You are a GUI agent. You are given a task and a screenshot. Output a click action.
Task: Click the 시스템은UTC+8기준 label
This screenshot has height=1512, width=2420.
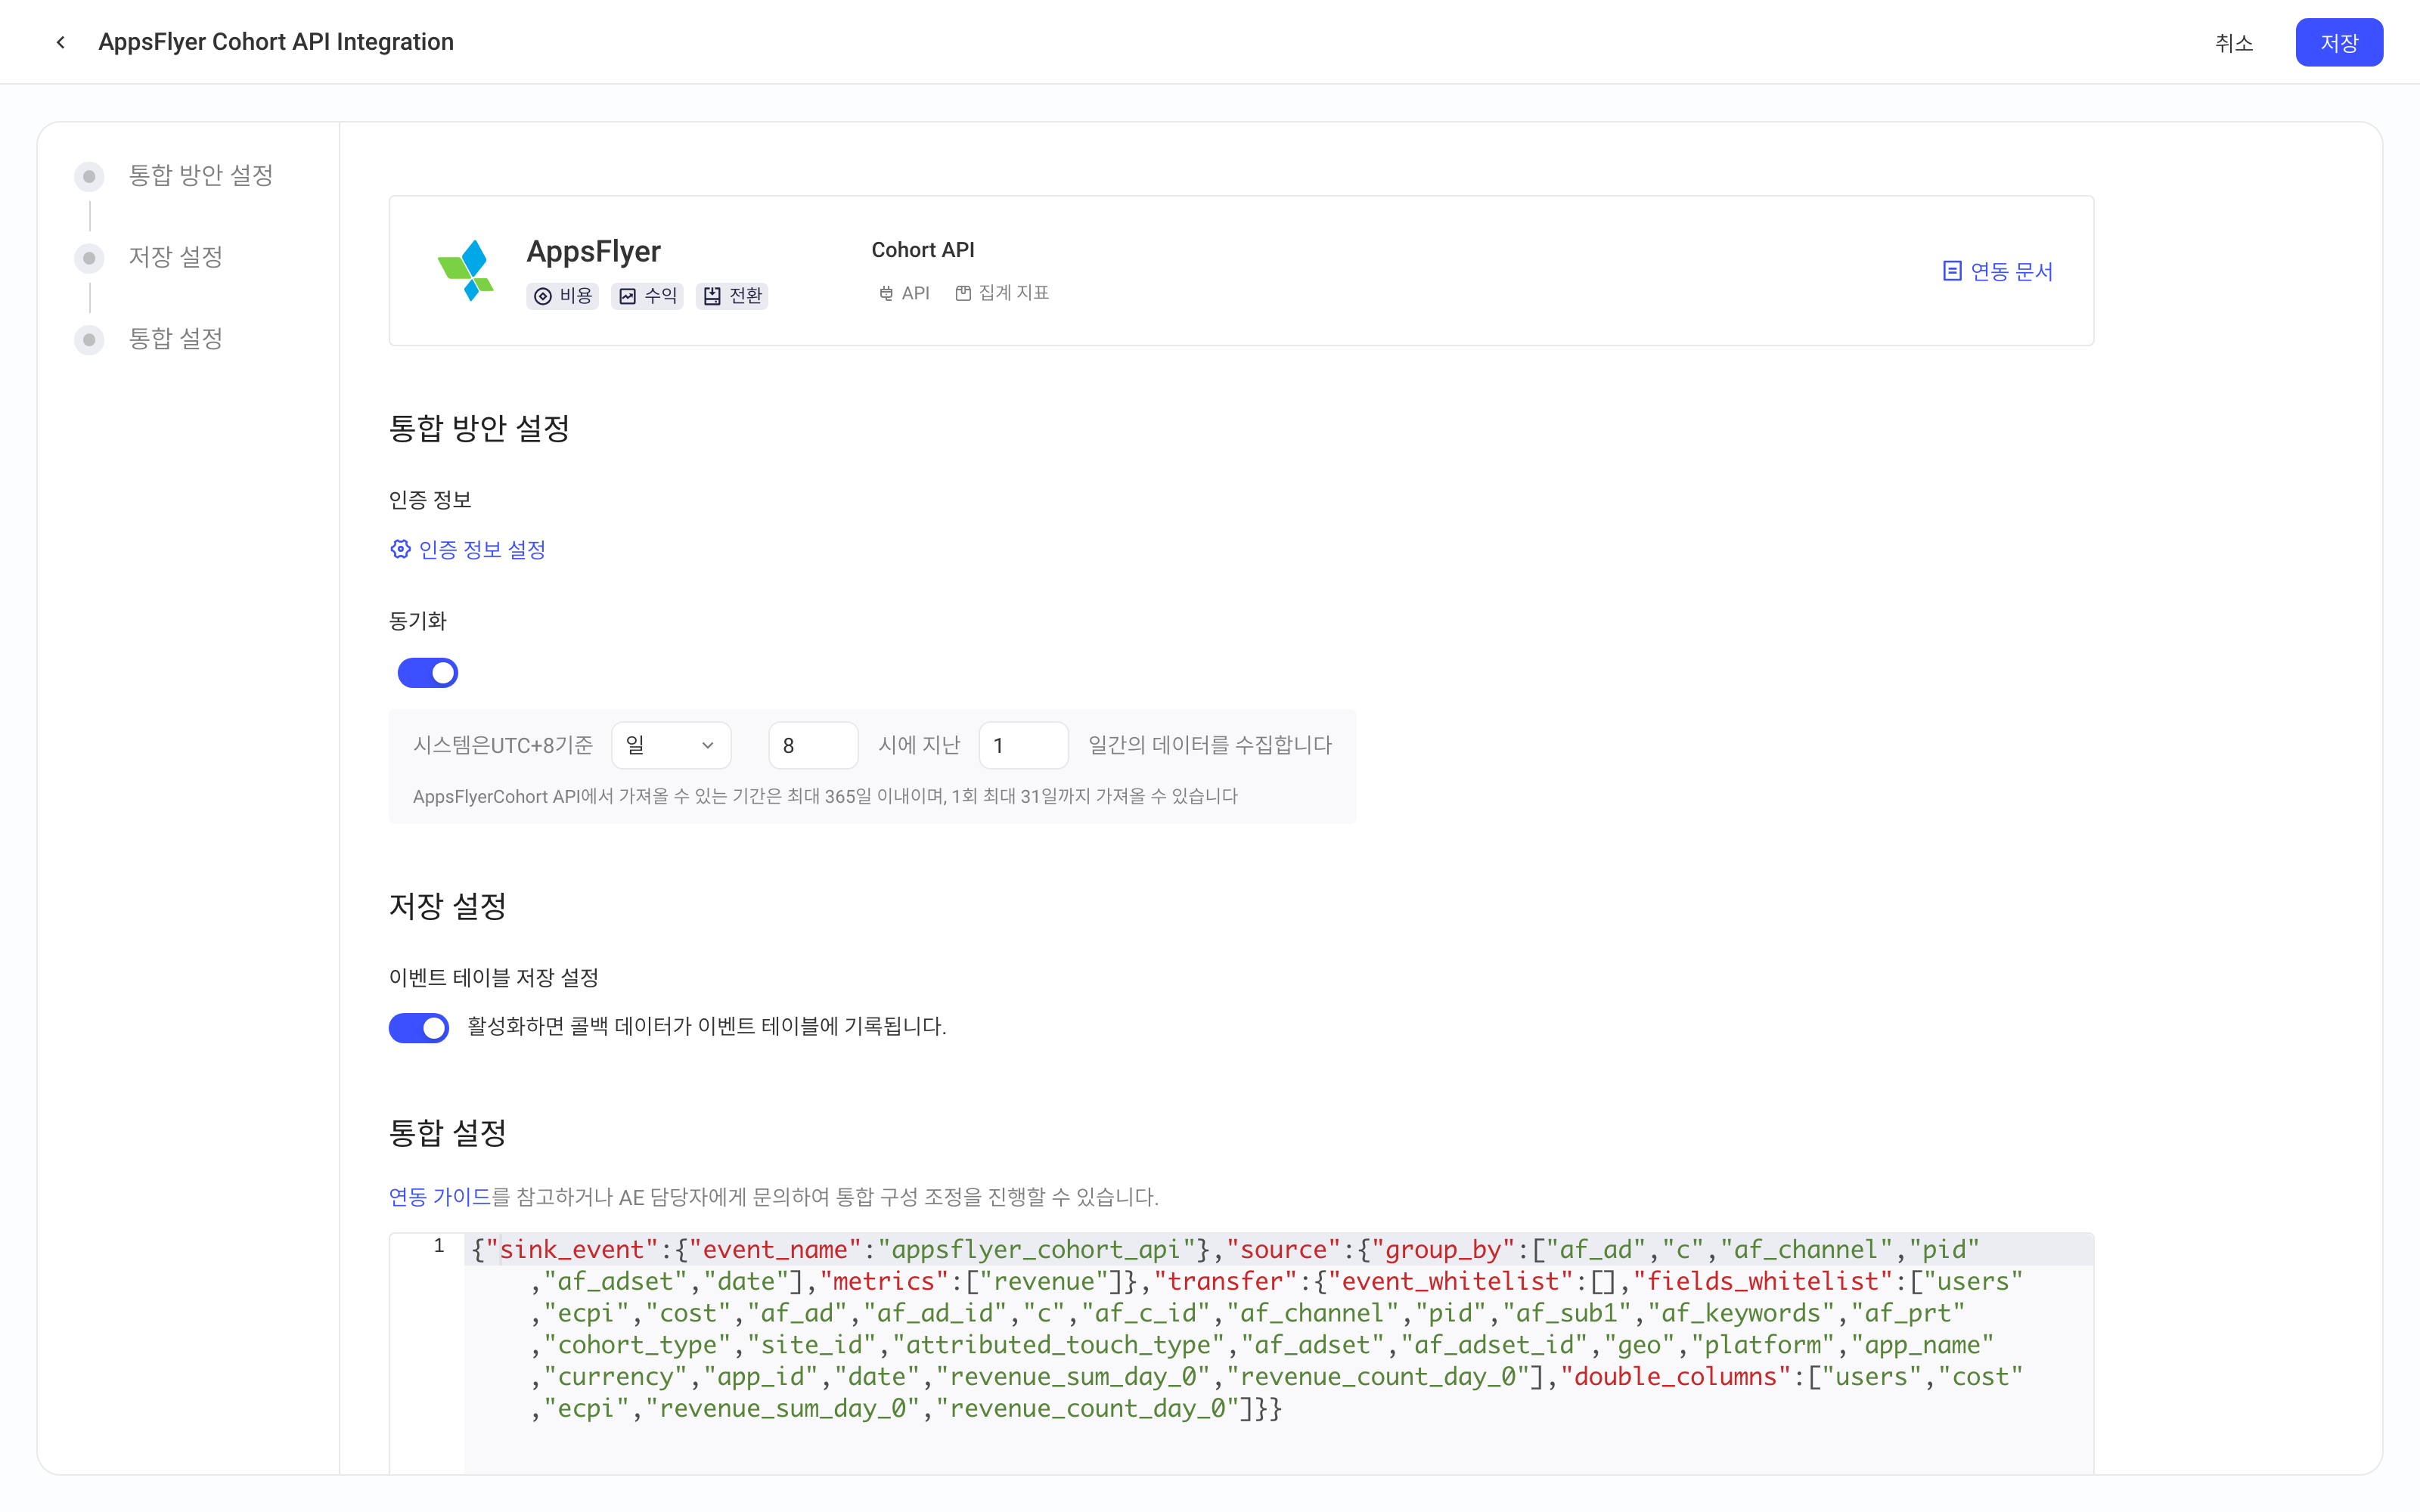click(x=502, y=745)
